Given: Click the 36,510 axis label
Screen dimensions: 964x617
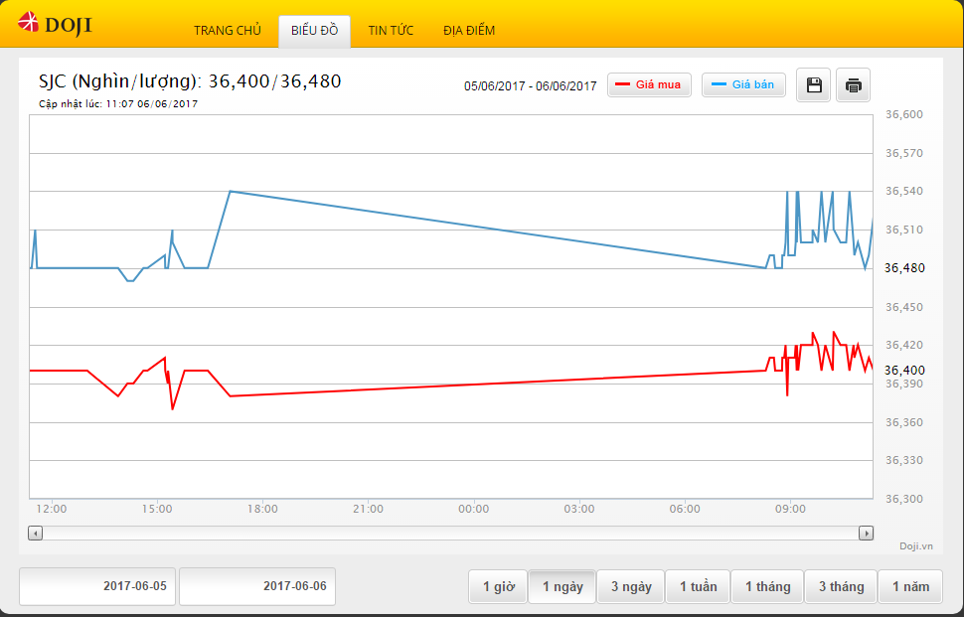Looking at the screenshot, I should [x=903, y=230].
